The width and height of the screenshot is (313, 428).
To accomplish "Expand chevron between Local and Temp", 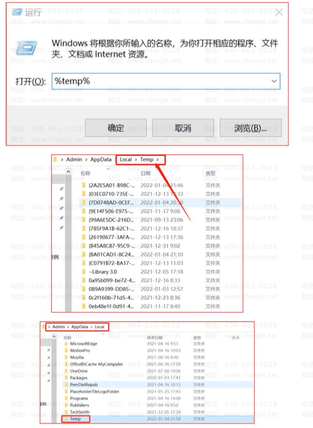I will pos(136,160).
